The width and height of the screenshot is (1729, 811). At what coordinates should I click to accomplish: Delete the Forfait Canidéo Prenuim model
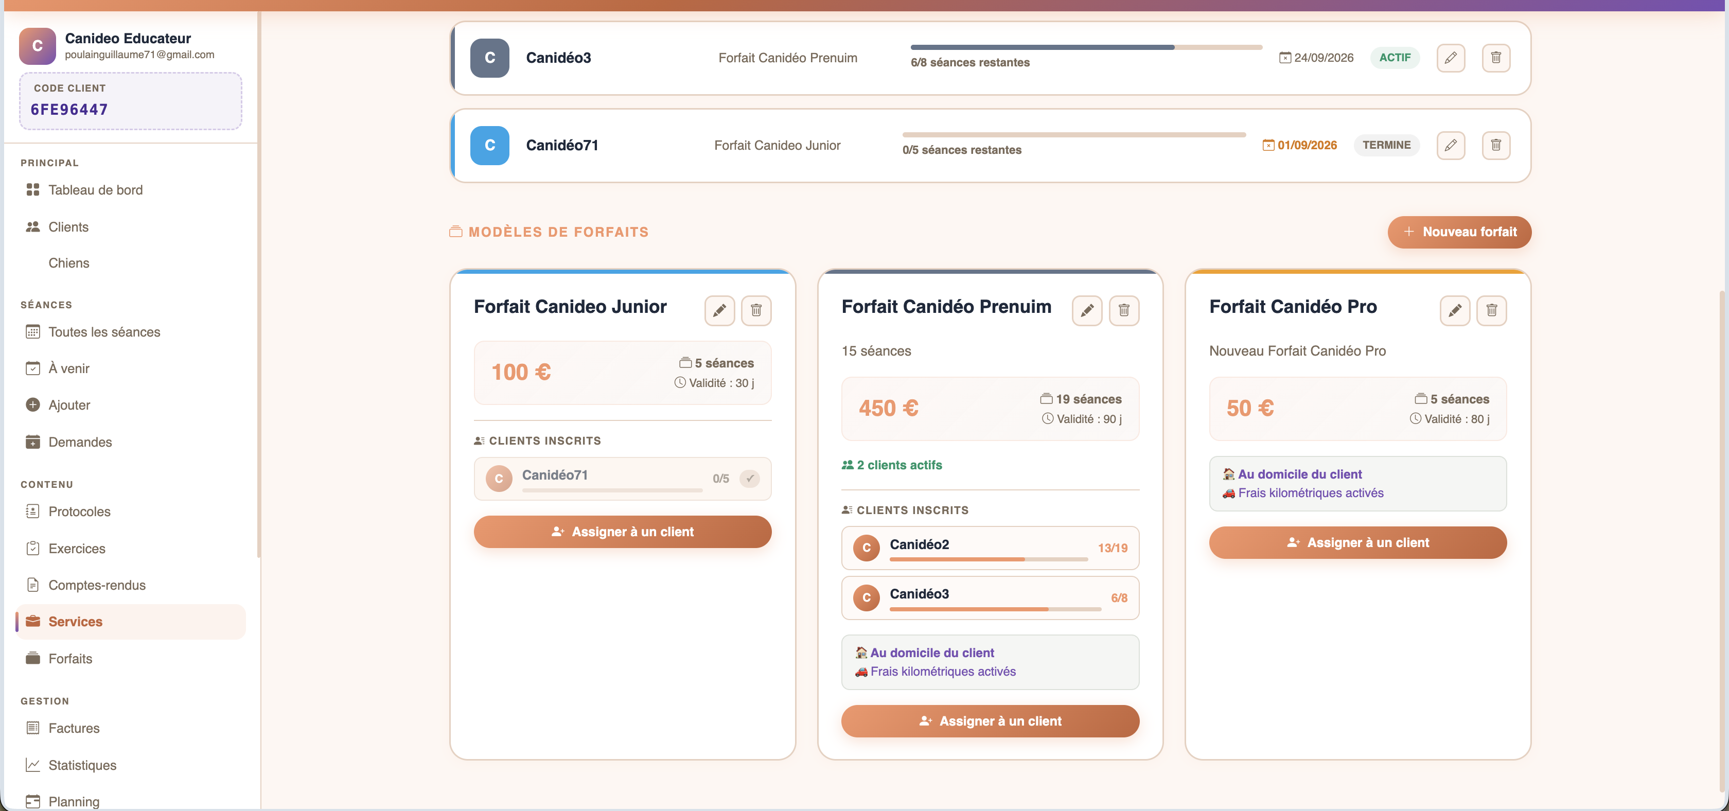click(x=1123, y=310)
